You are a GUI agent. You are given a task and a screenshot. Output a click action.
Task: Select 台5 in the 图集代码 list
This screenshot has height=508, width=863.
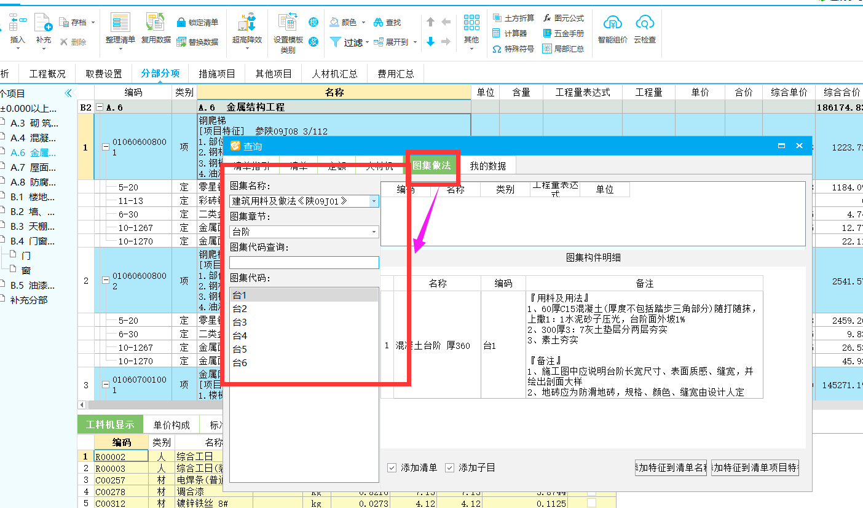click(304, 349)
